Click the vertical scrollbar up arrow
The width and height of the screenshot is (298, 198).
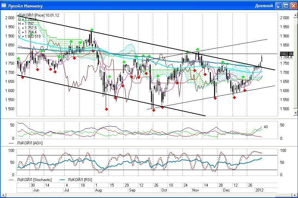tap(295, 15)
